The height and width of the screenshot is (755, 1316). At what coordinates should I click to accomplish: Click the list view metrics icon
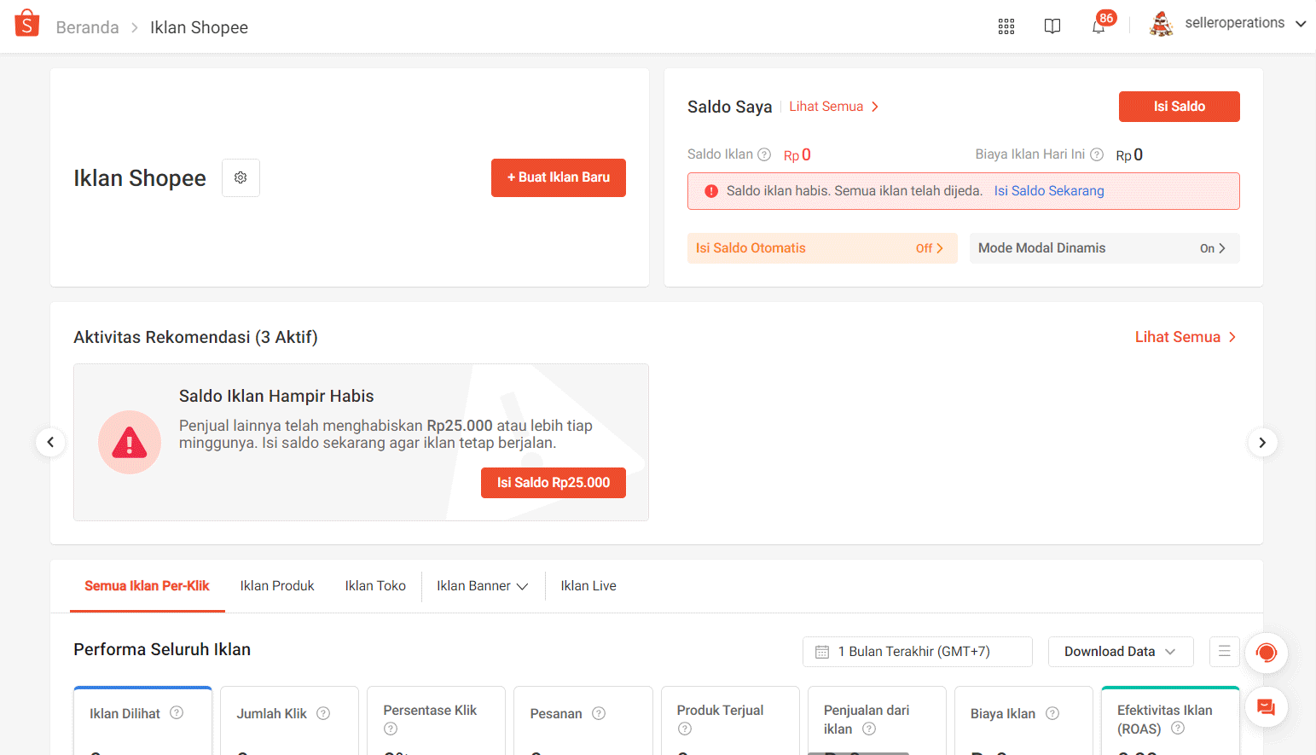coord(1224,652)
